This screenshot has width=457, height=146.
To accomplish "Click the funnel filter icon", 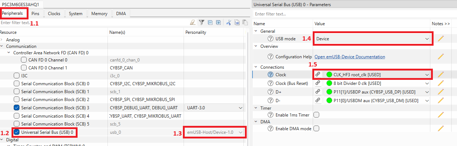I will (202, 22).
